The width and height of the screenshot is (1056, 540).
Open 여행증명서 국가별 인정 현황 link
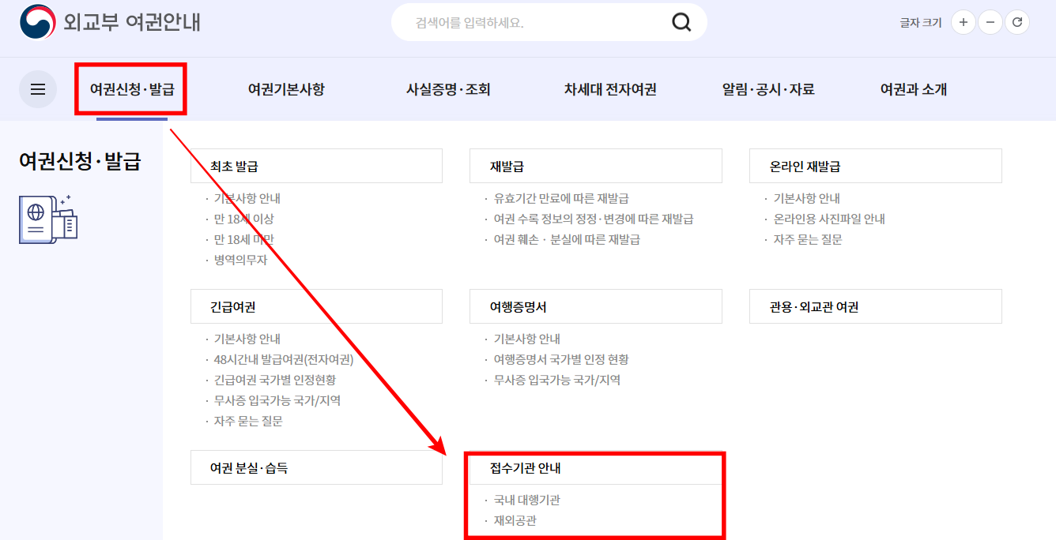tap(561, 359)
